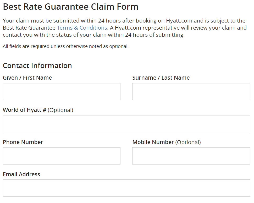Click the Email Address input field
The image size is (254, 203).
coord(126,188)
